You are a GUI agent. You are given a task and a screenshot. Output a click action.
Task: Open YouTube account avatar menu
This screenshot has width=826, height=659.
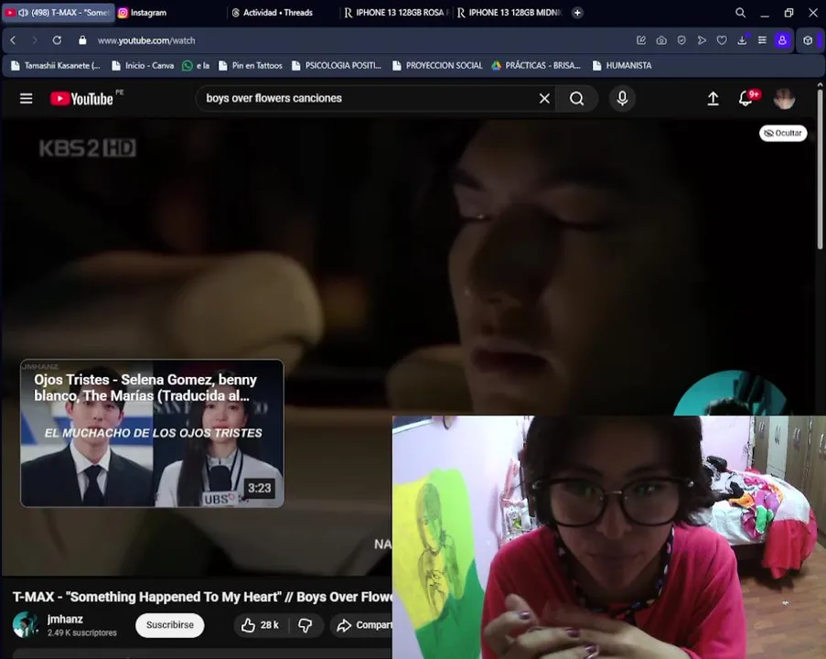[x=784, y=99]
